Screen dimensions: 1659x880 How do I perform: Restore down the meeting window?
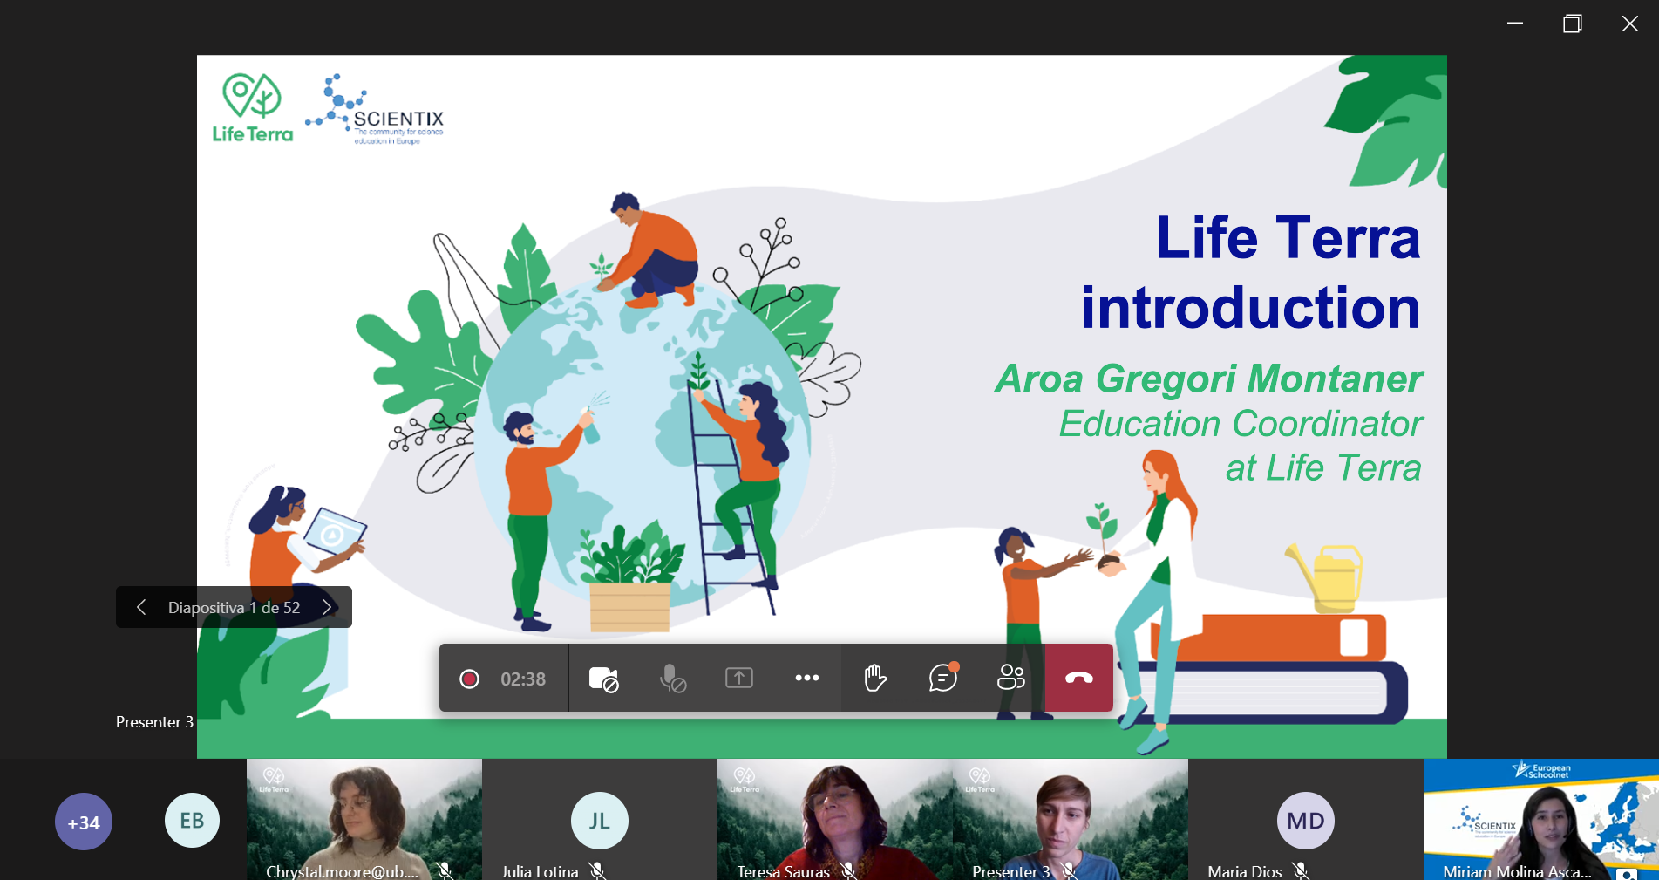click(x=1573, y=24)
